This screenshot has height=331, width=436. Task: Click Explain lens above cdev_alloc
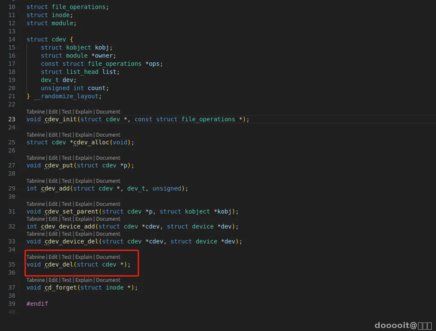coord(84,135)
